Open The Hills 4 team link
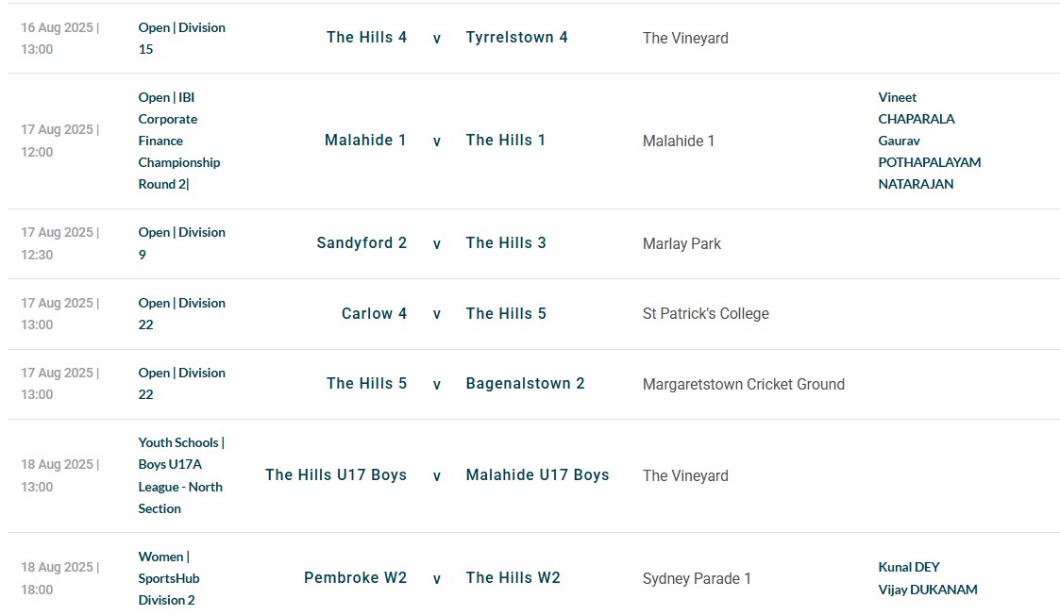Viewport: 1060px width, 615px height. [366, 37]
